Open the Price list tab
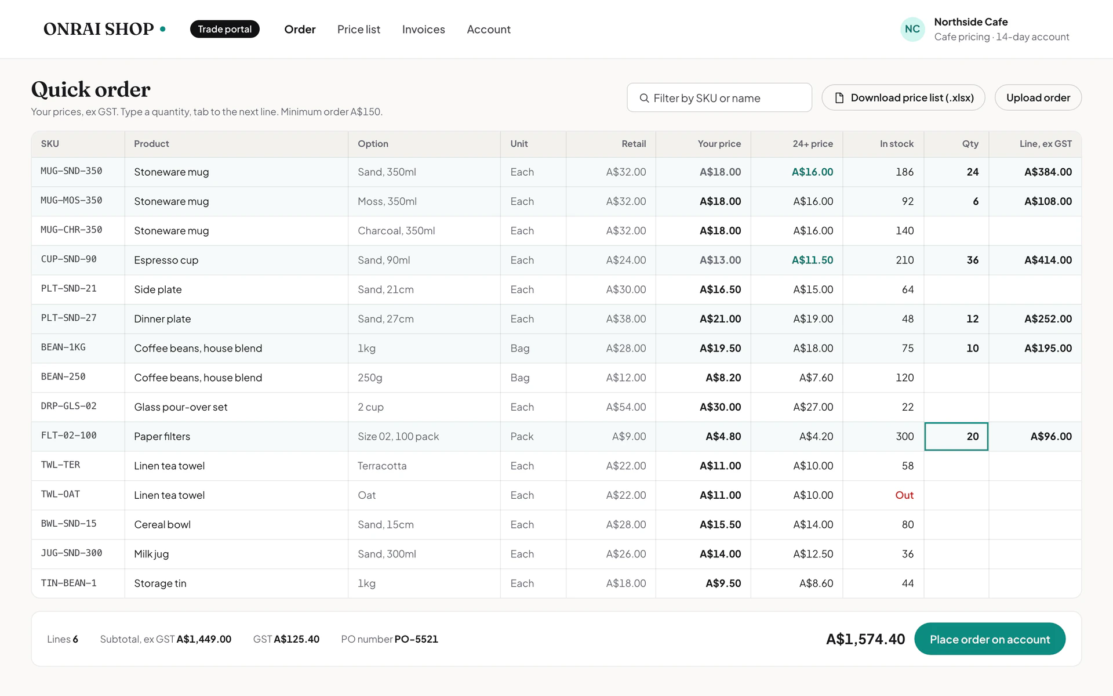Screen dimensions: 1113x696 [x=359, y=29]
